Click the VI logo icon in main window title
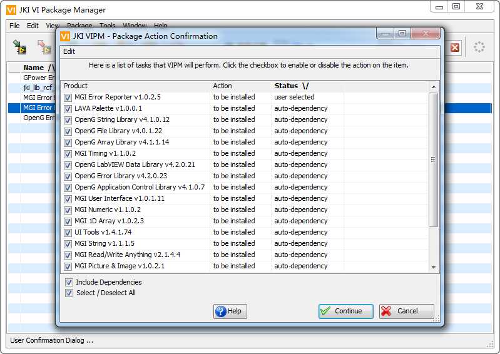Image resolution: width=500 pixels, height=354 pixels. pos(11,10)
